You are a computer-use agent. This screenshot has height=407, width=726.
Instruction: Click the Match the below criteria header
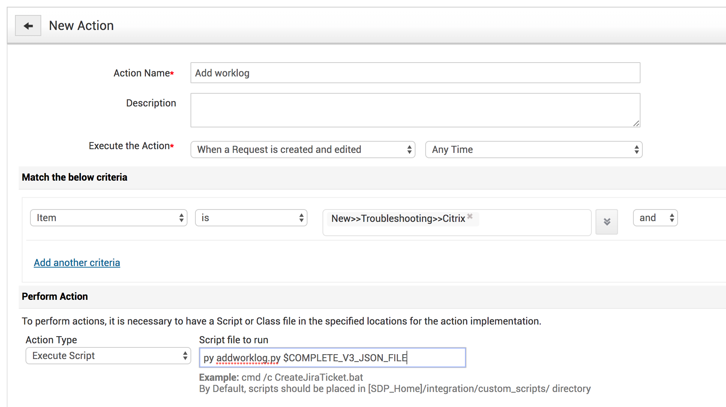(75, 177)
